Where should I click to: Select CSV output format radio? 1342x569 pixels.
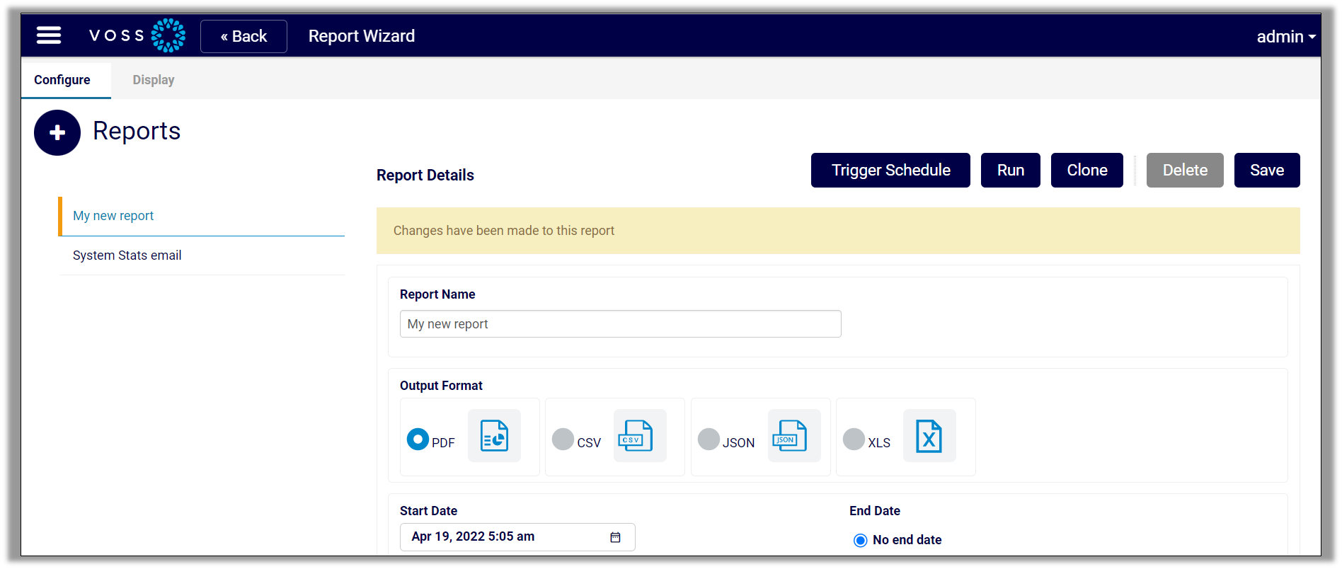pos(563,439)
